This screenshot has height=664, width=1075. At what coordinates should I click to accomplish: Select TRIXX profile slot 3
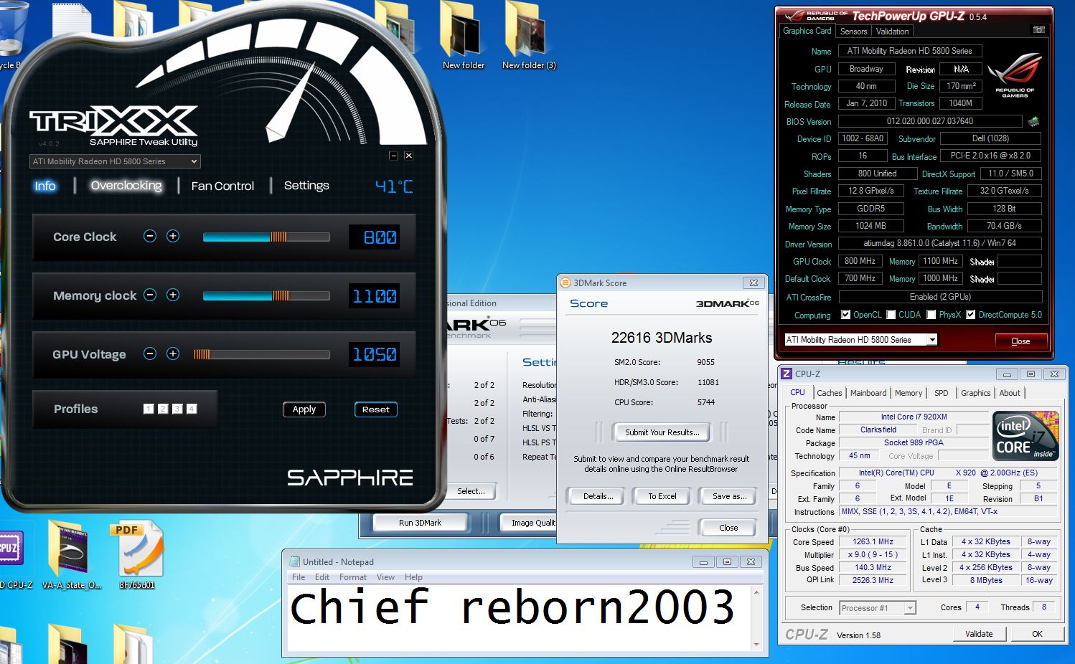pos(177,409)
